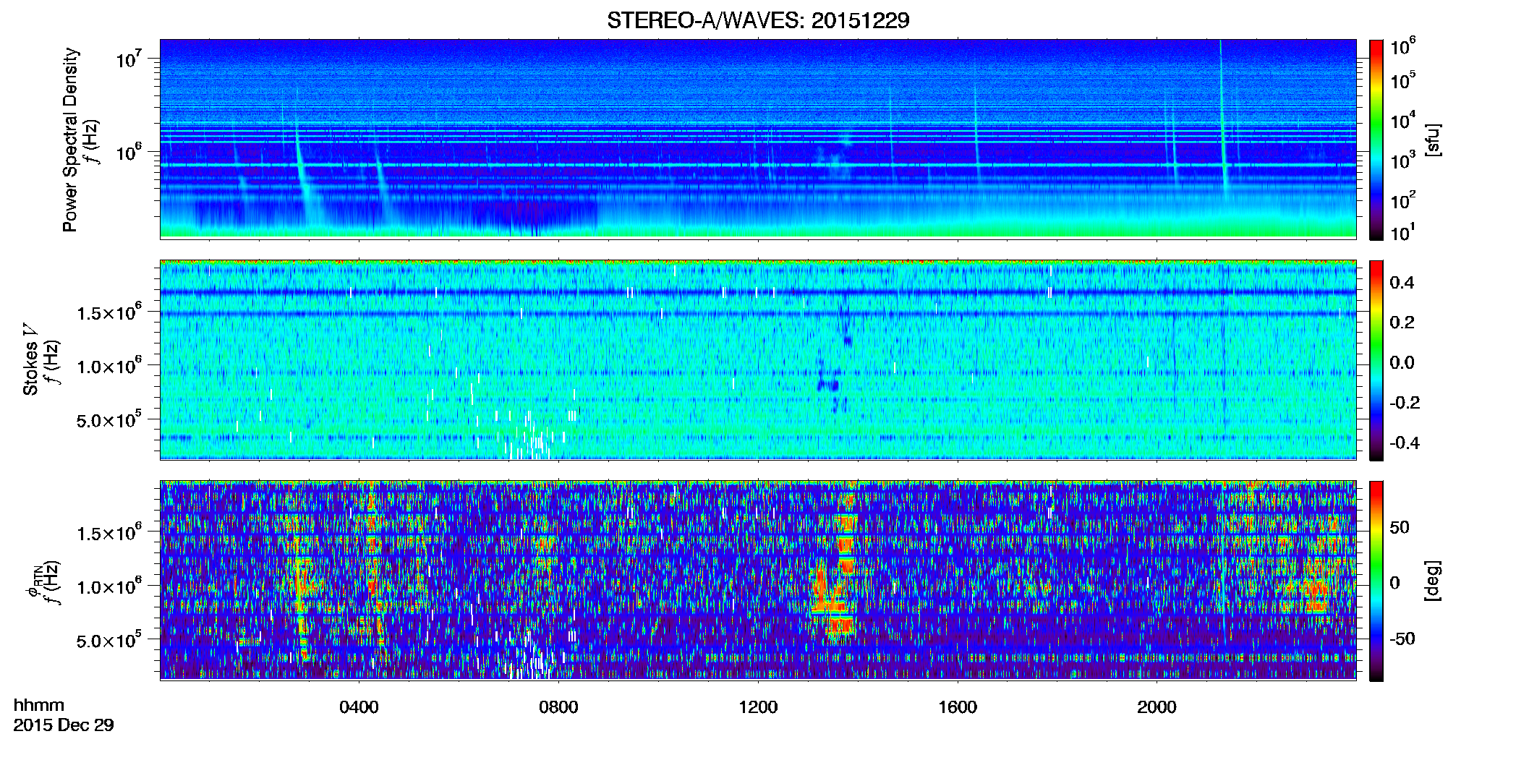This screenshot has height=781, width=1516.
Task: Select the φRTN f (Hz) axis label
Action: pos(43,582)
